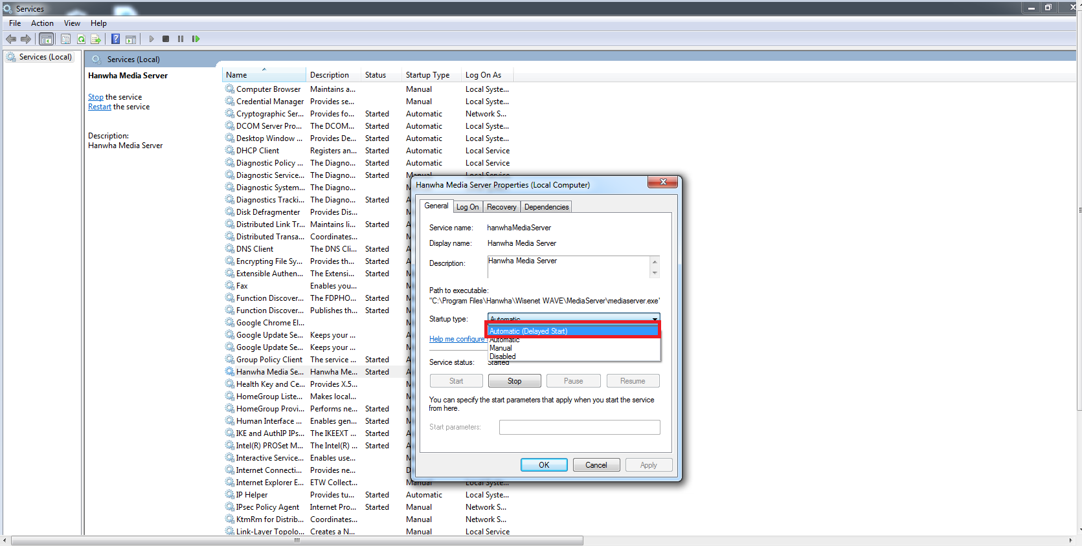1082x546 pixels.
Task: Sort services by the Name column header
Action: coord(264,75)
